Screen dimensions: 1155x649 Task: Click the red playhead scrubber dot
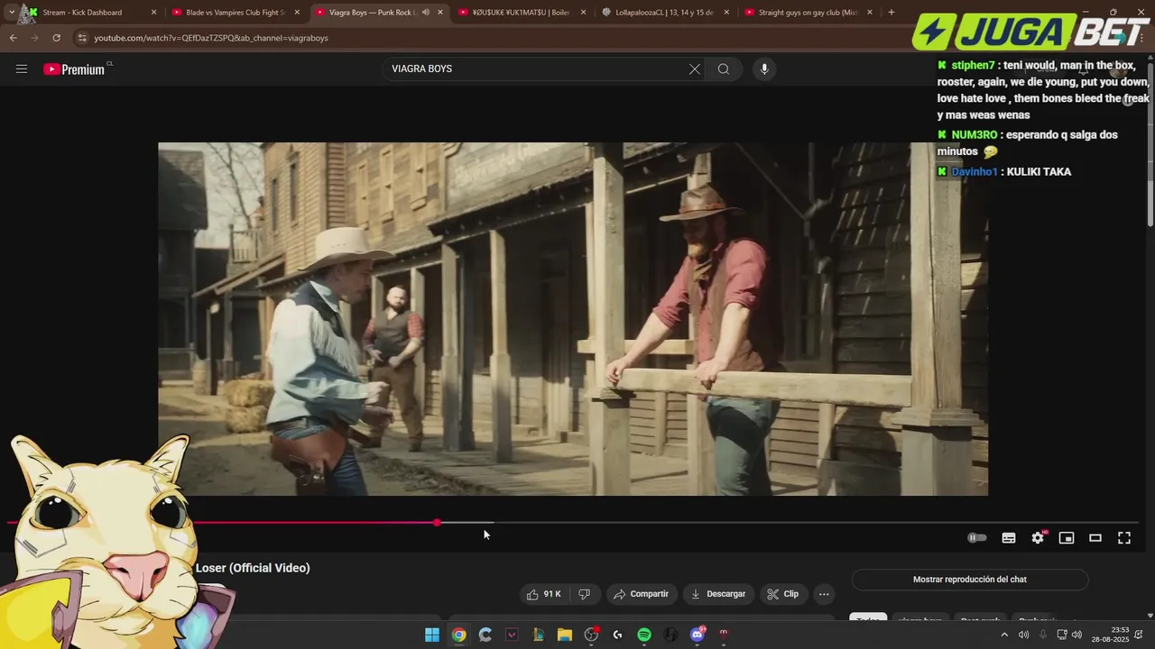[x=437, y=523]
